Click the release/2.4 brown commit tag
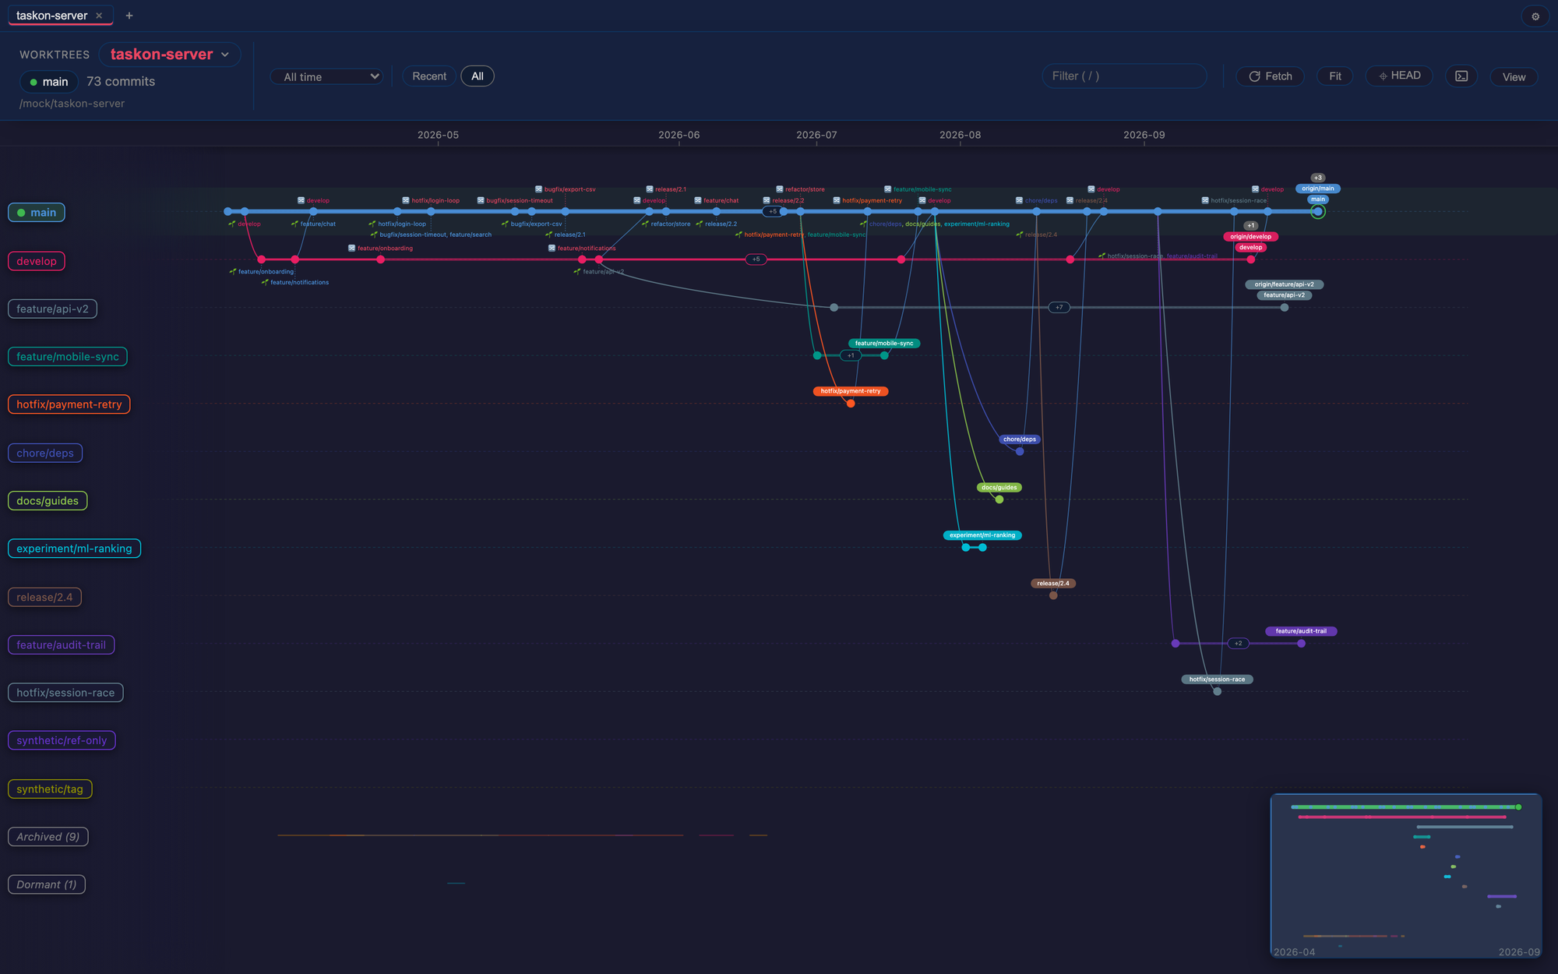1558x974 pixels. pos(1053,584)
